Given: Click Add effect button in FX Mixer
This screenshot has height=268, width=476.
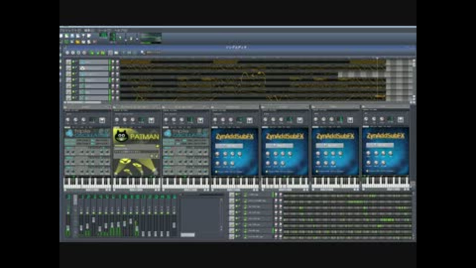Looking at the screenshot, I should pyautogui.click(x=187, y=235).
